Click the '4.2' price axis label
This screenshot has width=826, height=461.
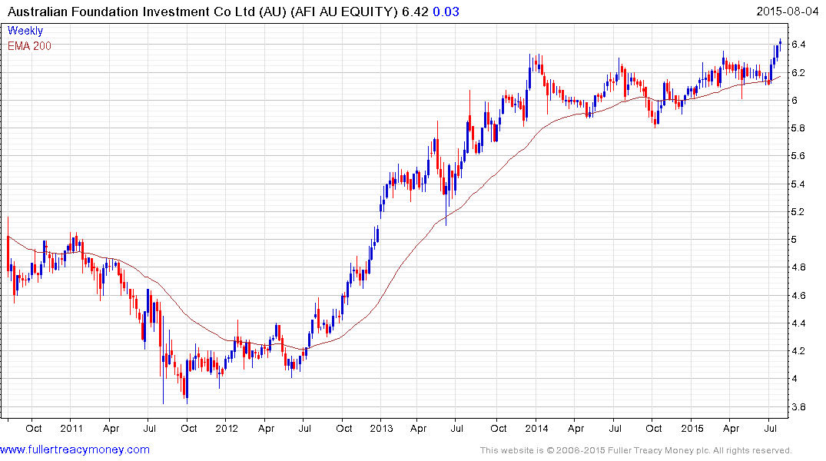798,351
